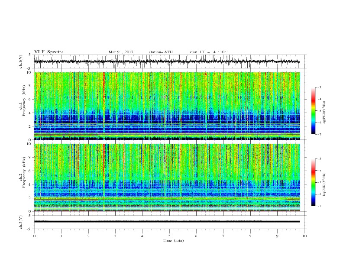Select the ch.1 colorbar log(PSD) label
Image resolution: width=343 pixels, height=265 pixels.
click(324, 113)
